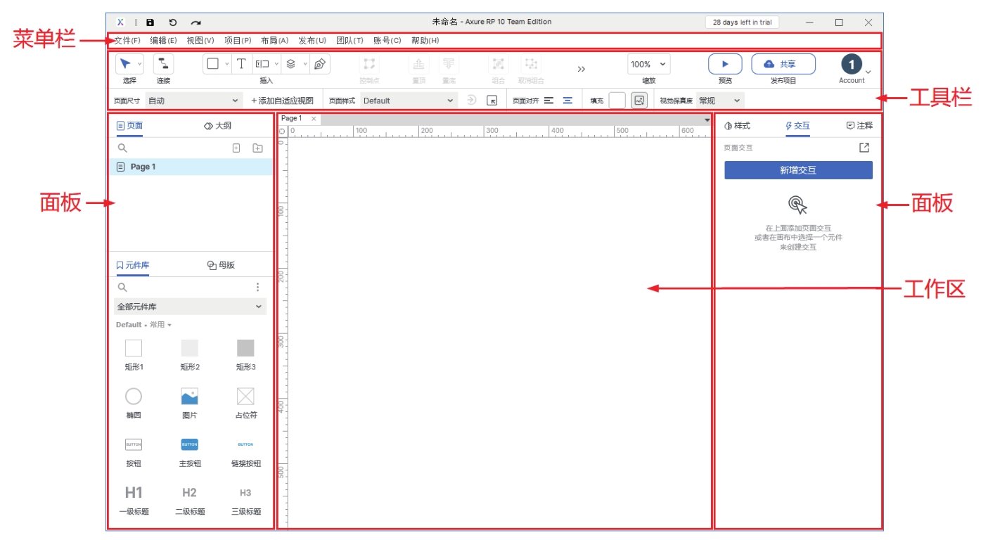Viewport: 981px width, 540px height.
Task: Click the Save icon in title bar
Action: point(150,22)
